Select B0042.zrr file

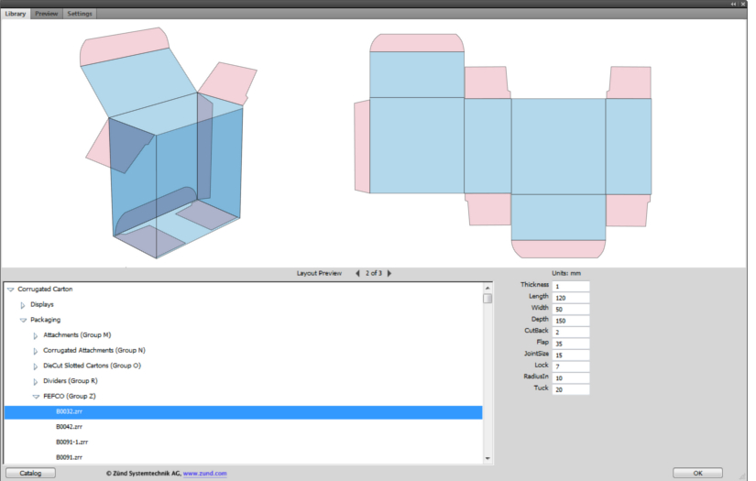(69, 427)
